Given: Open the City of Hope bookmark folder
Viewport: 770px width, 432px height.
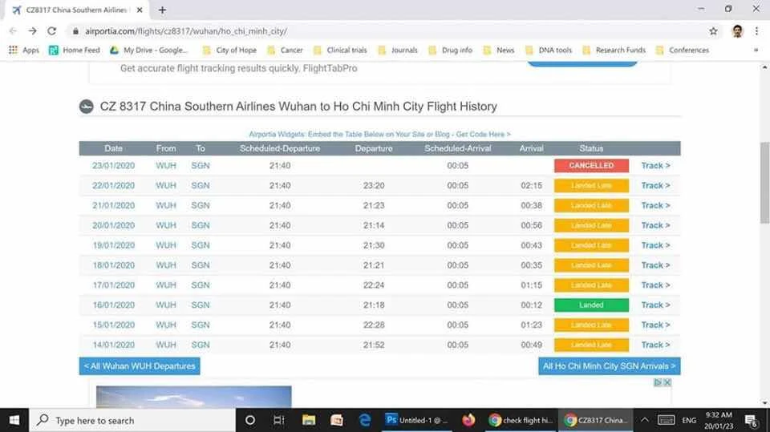Looking at the screenshot, I should [229, 50].
